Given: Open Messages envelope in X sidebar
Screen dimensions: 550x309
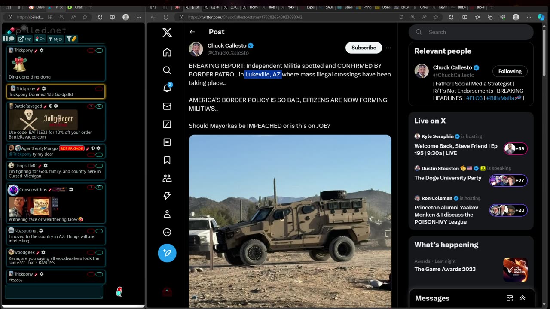Looking at the screenshot, I should coord(167,106).
